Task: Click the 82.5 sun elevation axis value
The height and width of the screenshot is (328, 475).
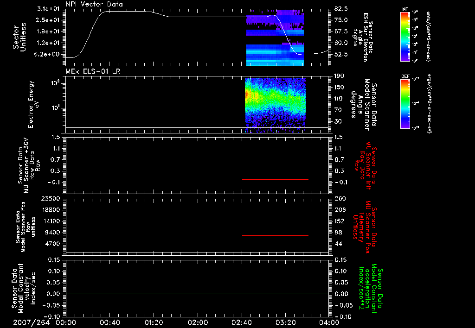Action: 341,9
